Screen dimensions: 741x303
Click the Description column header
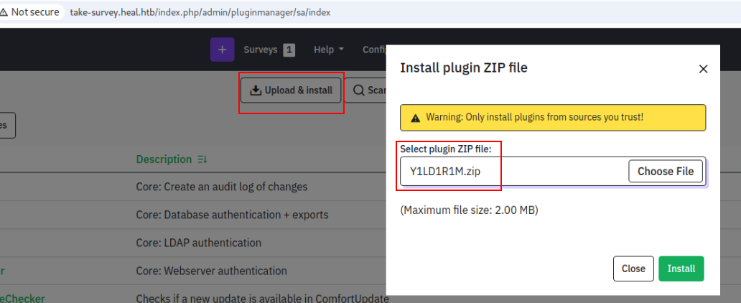click(164, 159)
